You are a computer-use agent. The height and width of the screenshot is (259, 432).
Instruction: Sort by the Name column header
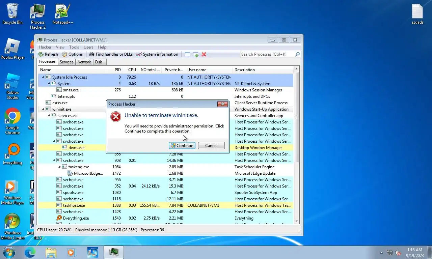pos(72,70)
